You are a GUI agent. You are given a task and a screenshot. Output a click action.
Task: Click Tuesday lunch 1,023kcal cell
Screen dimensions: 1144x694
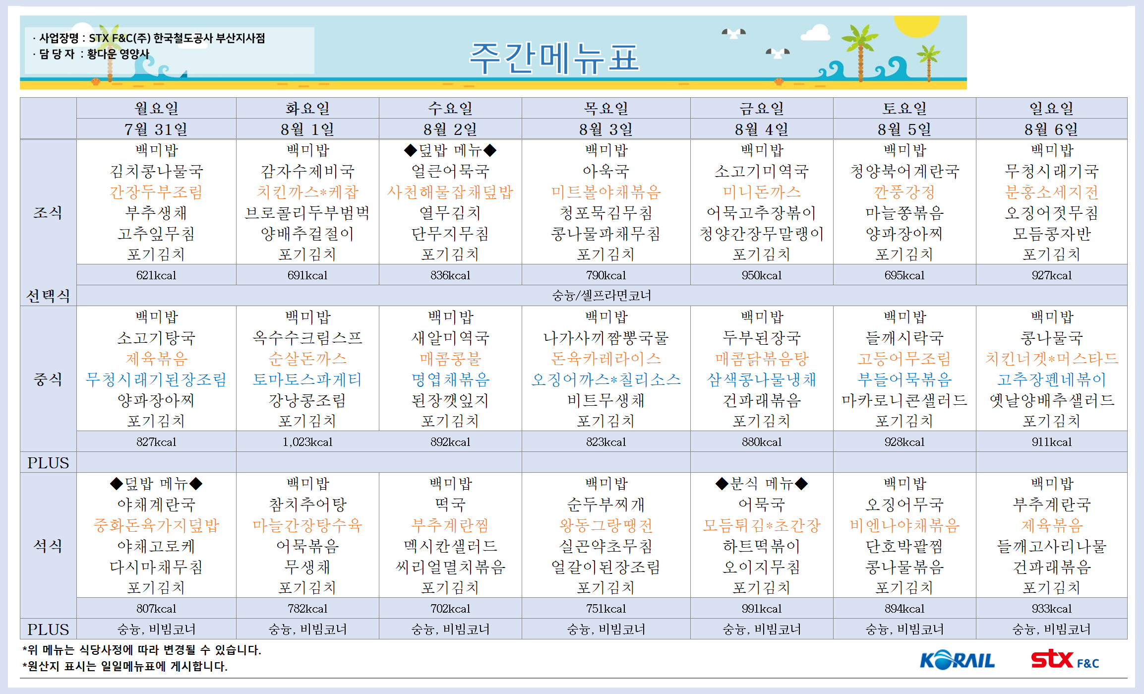[x=307, y=442]
